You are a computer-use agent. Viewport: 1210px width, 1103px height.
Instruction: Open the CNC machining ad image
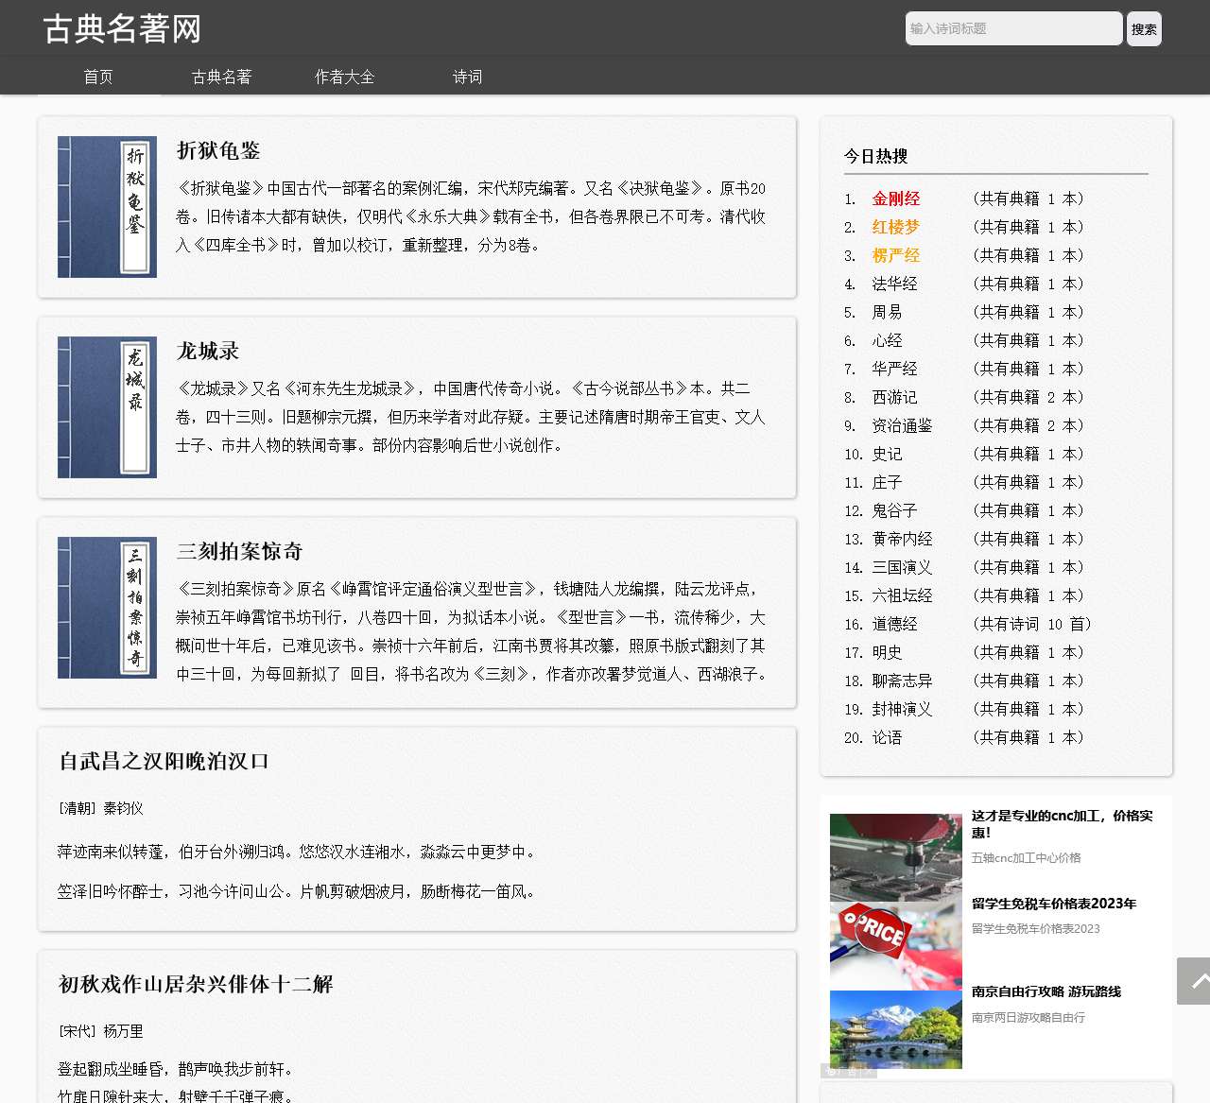[895, 857]
